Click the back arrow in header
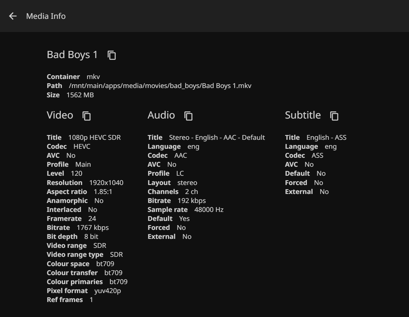Screen dimensions: 409x317 tap(13, 16)
